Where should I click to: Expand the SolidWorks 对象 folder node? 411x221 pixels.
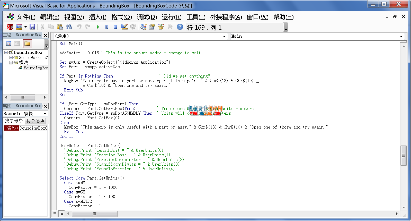pyautogui.click(x=11, y=57)
